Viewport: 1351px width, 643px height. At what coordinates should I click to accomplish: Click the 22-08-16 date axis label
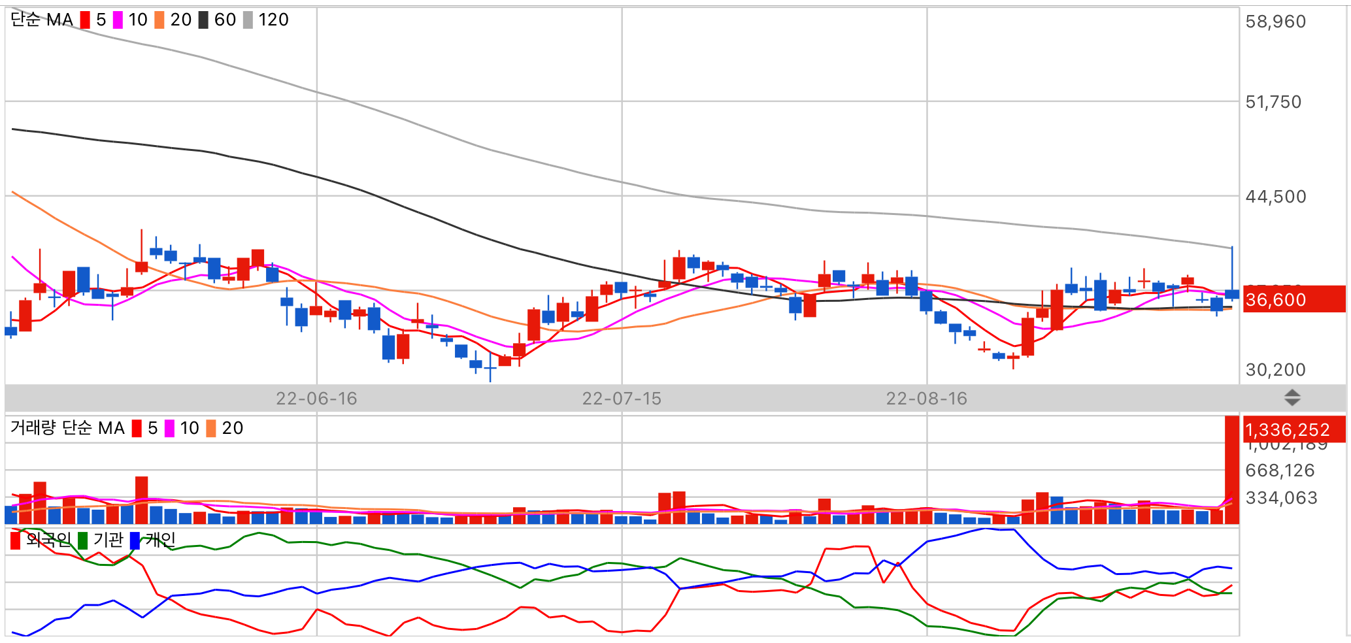(x=926, y=399)
